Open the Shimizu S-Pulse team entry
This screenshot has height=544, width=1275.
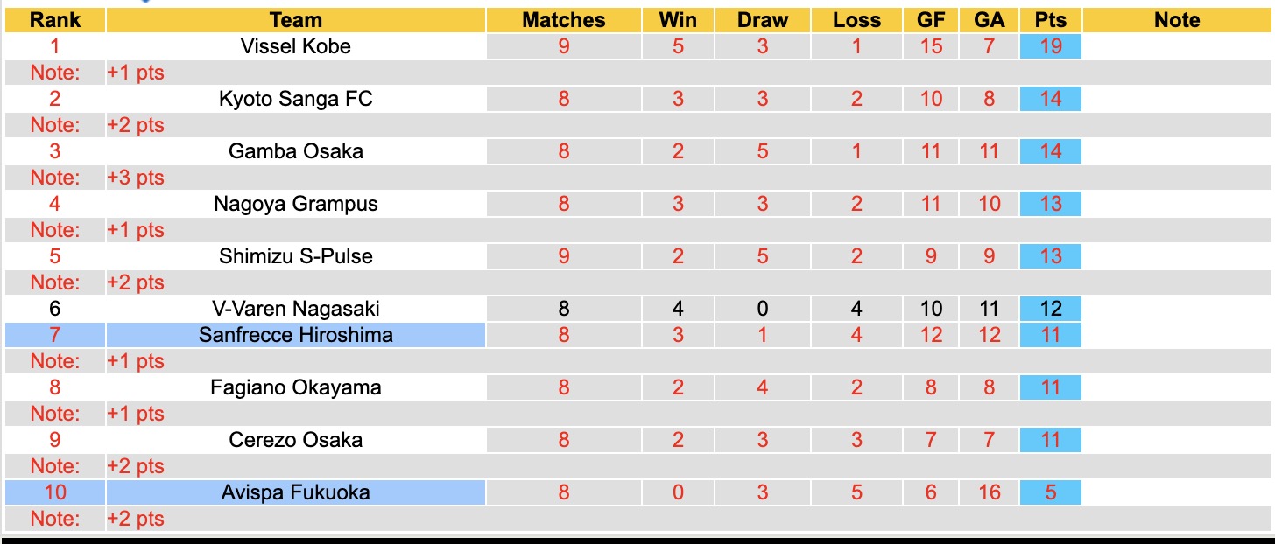click(x=296, y=256)
